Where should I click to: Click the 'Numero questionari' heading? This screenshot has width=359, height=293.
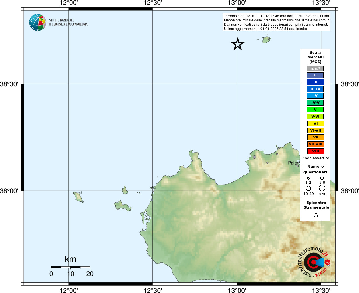[x=315, y=169]
